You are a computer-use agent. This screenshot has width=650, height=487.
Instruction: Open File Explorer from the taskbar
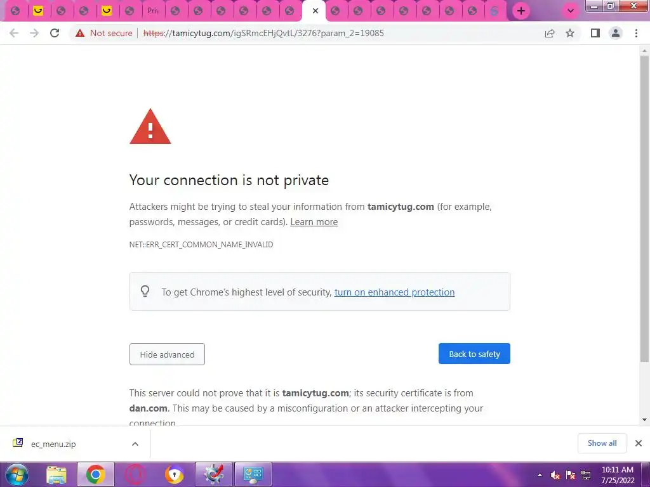pos(56,474)
